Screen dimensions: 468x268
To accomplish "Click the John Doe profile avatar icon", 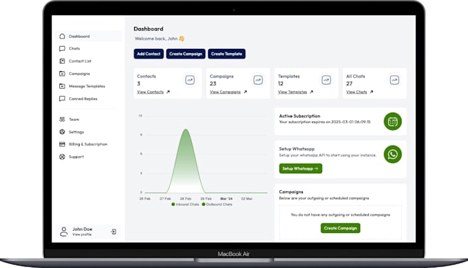I will (x=63, y=232).
